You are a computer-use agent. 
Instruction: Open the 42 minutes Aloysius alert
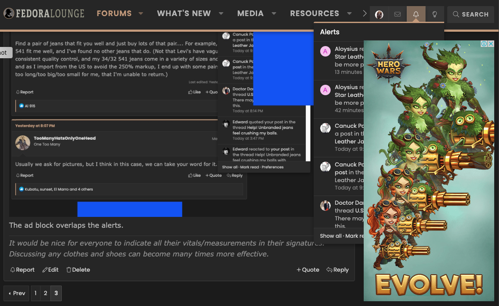pyautogui.click(x=339, y=99)
